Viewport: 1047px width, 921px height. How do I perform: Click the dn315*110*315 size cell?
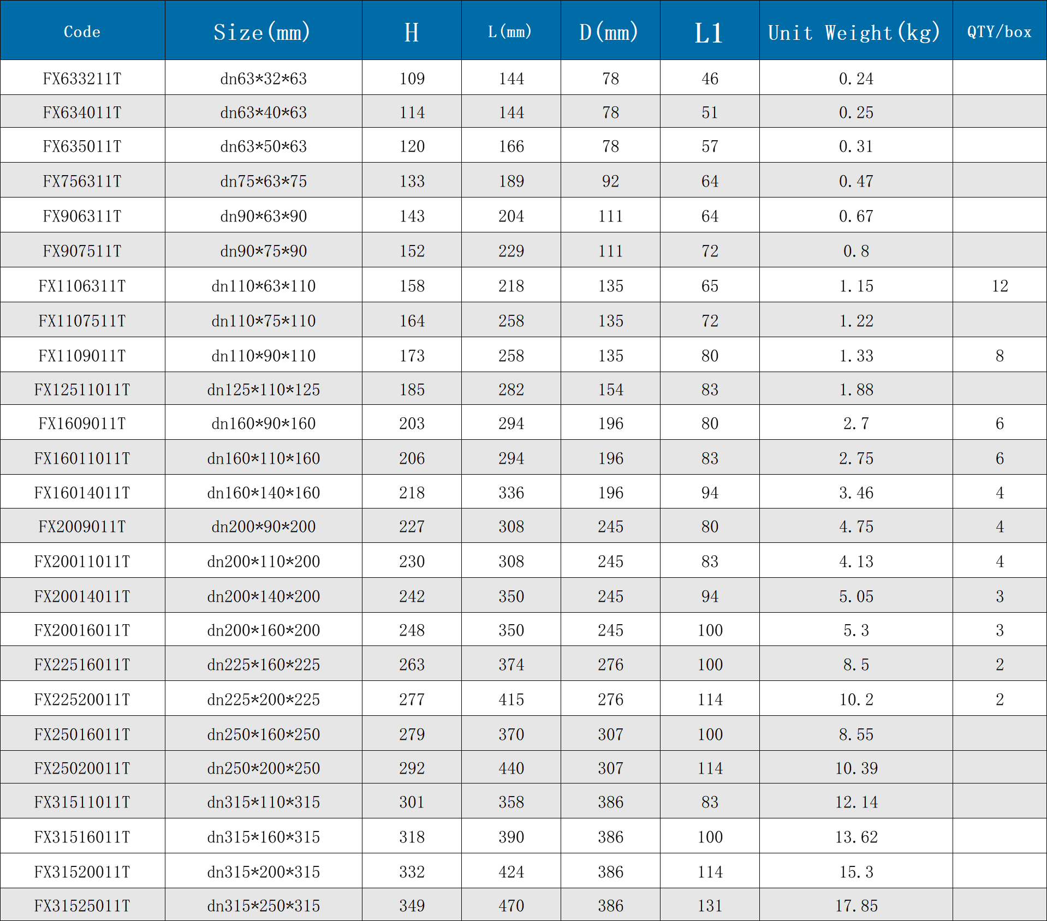pyautogui.click(x=263, y=802)
